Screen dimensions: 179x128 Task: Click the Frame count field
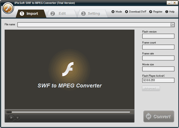pos(158,47)
